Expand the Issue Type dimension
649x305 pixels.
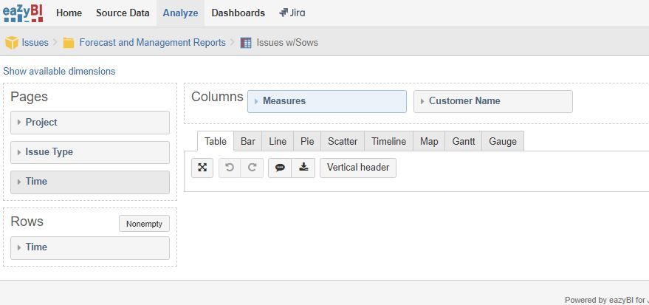coord(90,152)
